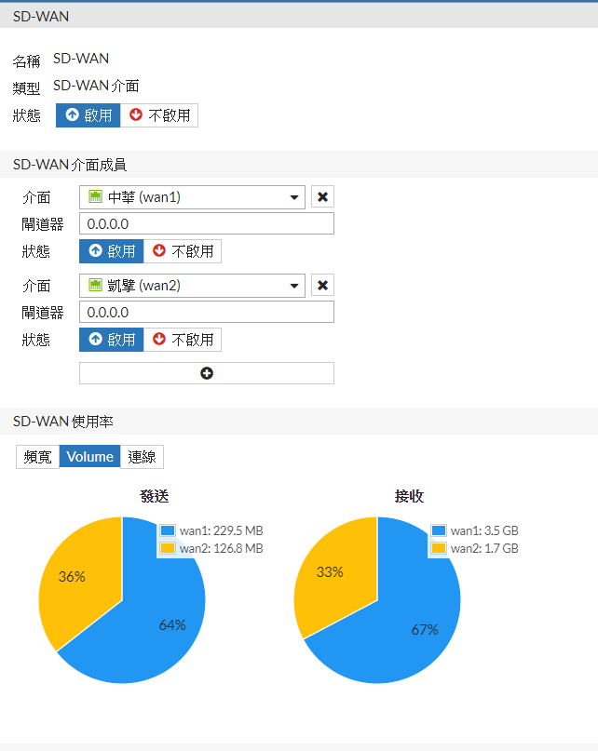
Task: Click the red down-arrow icon in SD-WAN status 不啟用
Action: (x=136, y=114)
